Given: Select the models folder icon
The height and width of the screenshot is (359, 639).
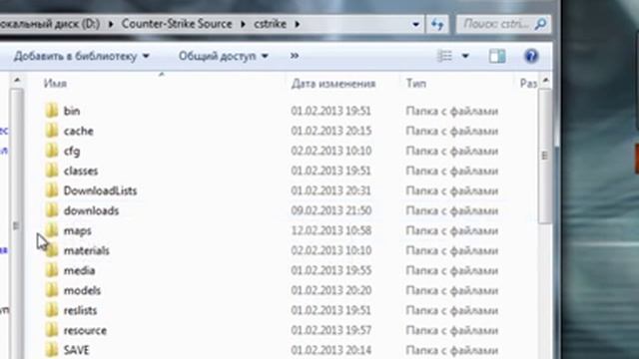Looking at the screenshot, I should pyautogui.click(x=52, y=290).
